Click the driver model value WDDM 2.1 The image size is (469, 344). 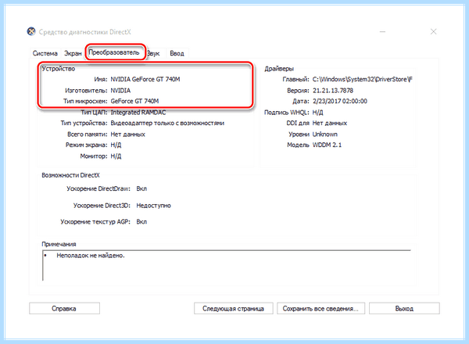pos(327,145)
